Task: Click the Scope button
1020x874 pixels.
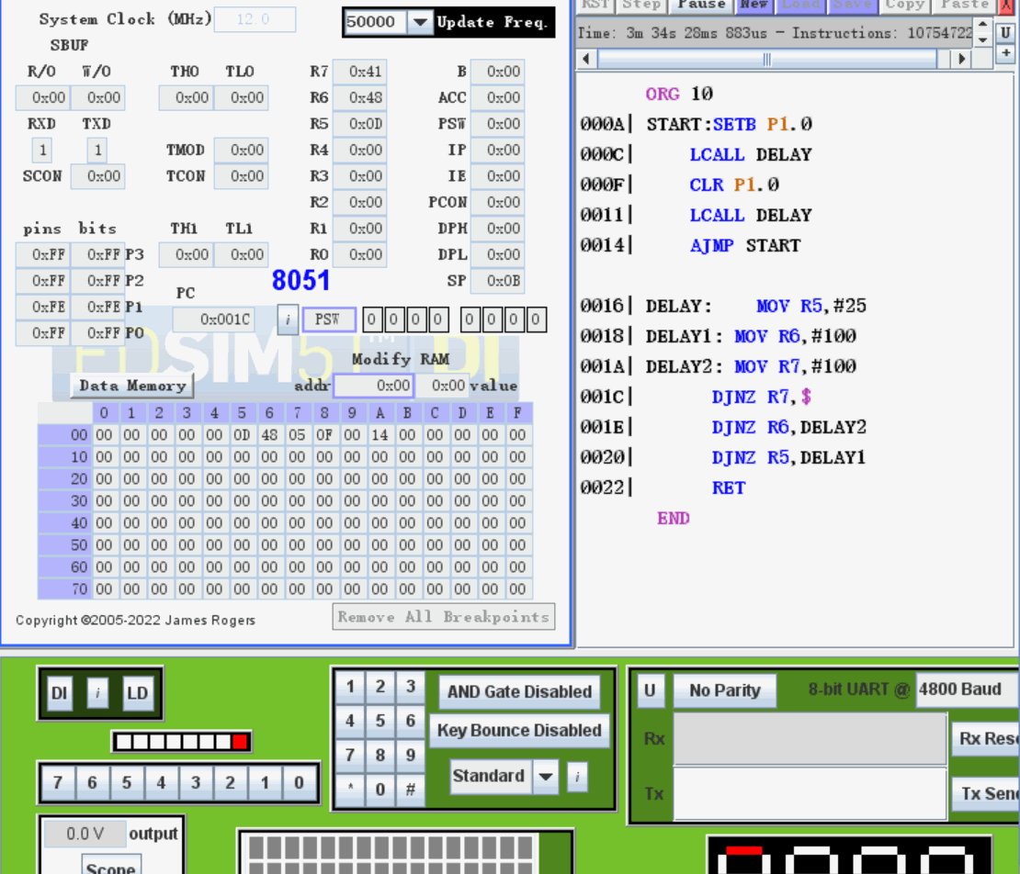Action: [x=111, y=867]
